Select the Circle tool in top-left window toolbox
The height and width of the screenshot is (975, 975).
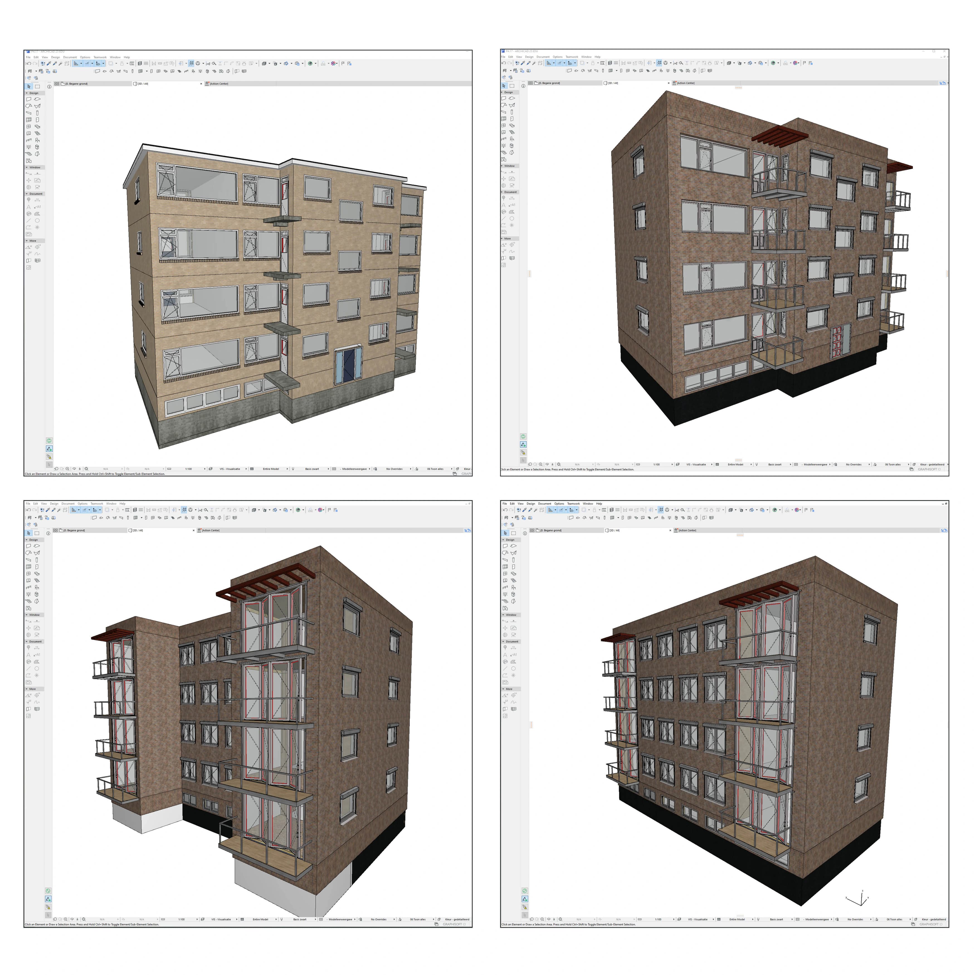tap(37, 221)
